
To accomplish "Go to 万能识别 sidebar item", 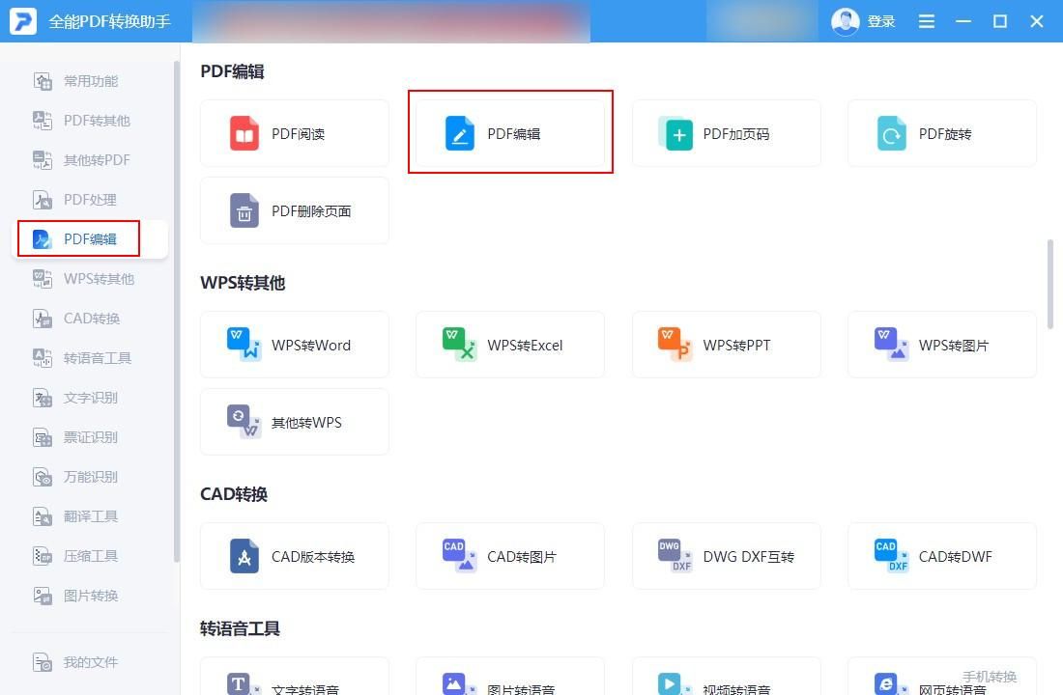I will coord(90,477).
